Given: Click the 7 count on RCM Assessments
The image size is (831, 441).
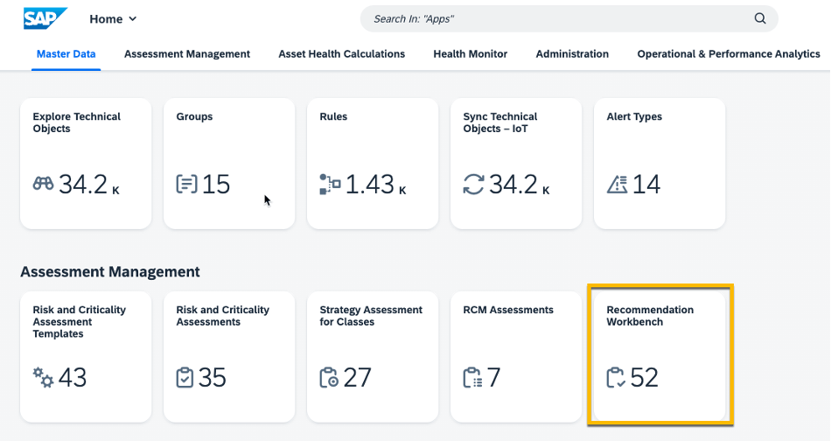Looking at the screenshot, I should coord(493,378).
